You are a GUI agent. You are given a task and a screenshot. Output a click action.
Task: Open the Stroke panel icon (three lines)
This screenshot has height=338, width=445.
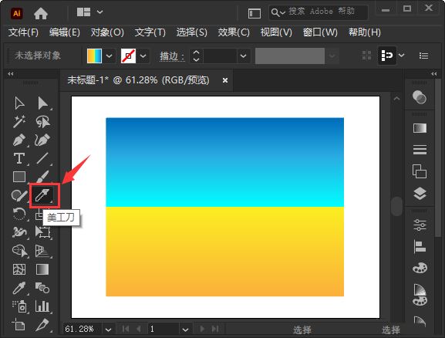(x=420, y=150)
